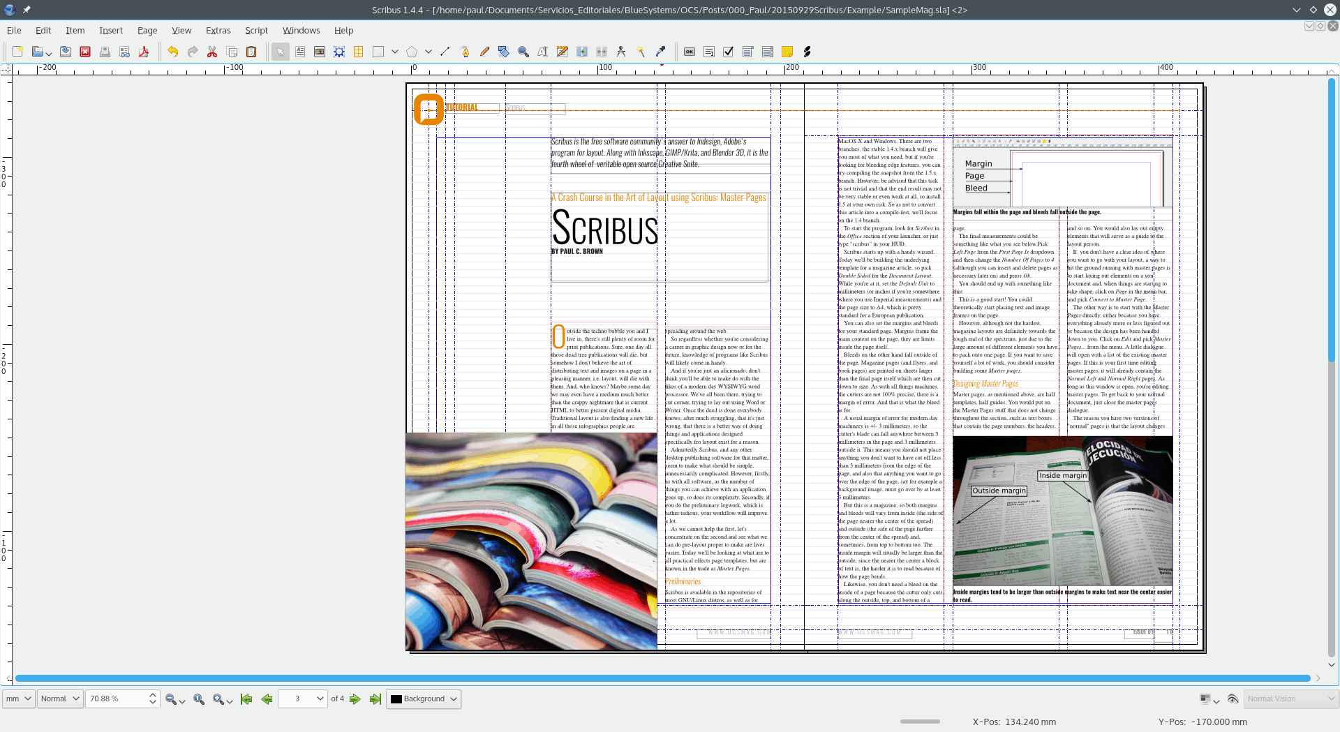Open the Script menu

point(256,30)
